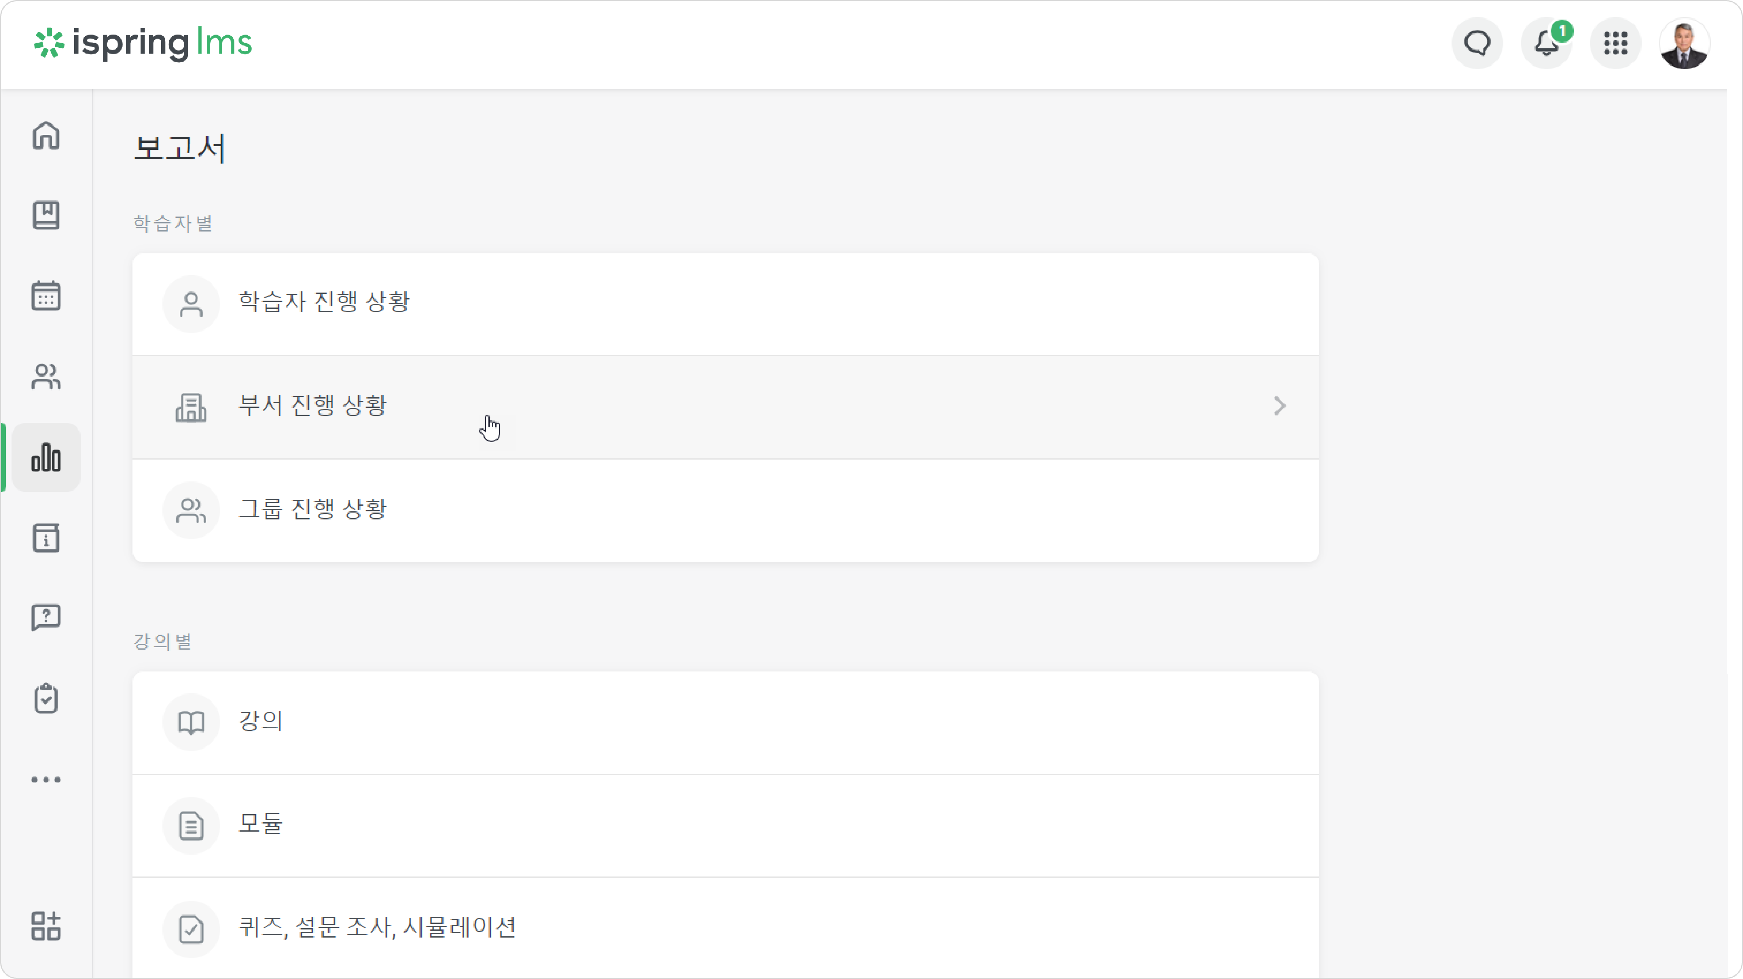1743x979 pixels.
Task: Open the chat messages icon in header
Action: pos(1477,43)
